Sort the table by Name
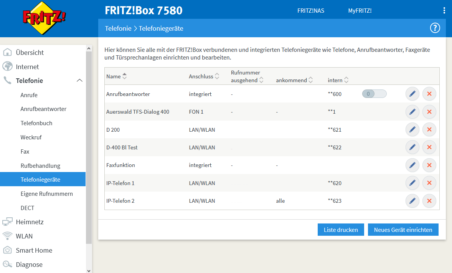Screen dimensions: 452x273 click(124, 76)
